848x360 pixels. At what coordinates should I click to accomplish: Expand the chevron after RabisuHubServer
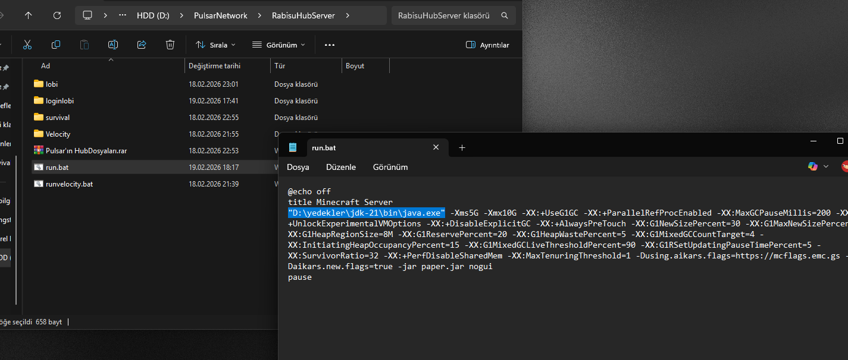click(348, 15)
